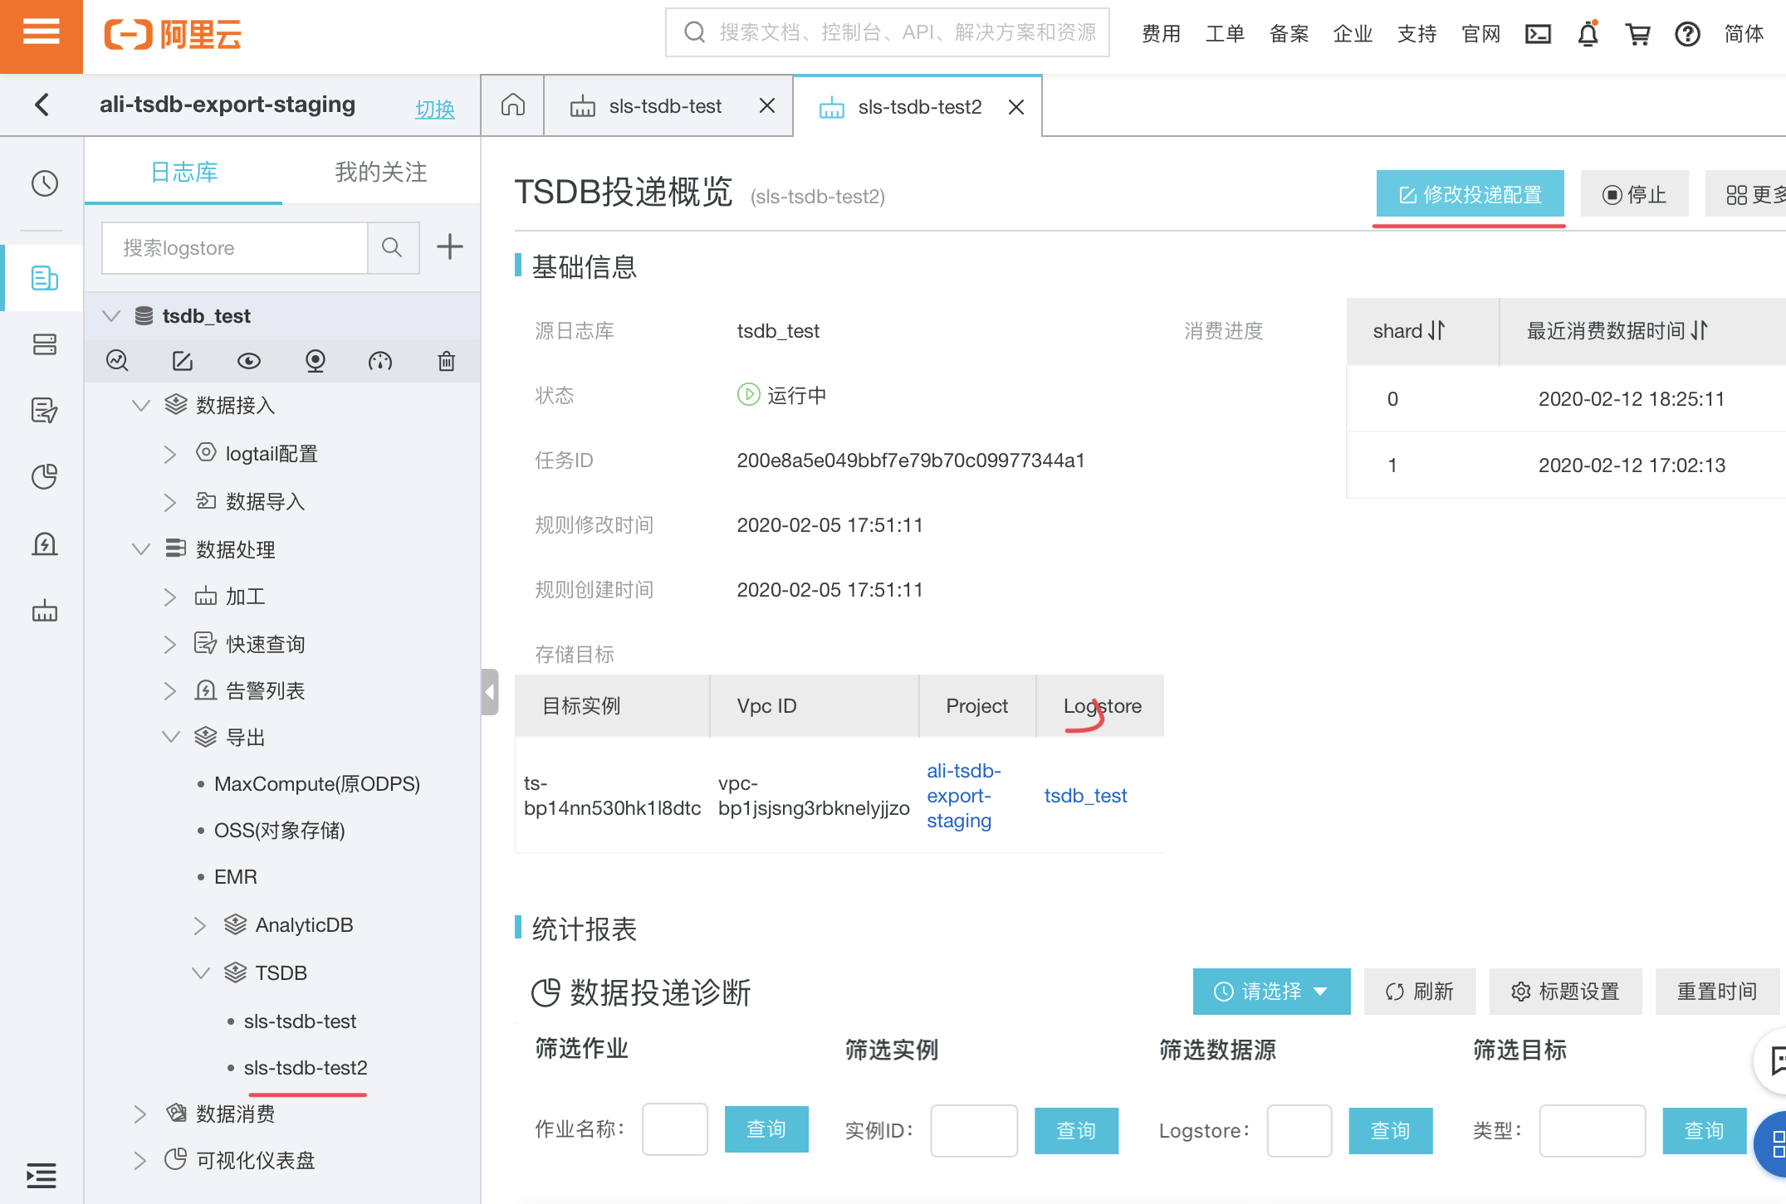Open 标题设置 settings
The width and height of the screenshot is (1786, 1204).
(1565, 992)
